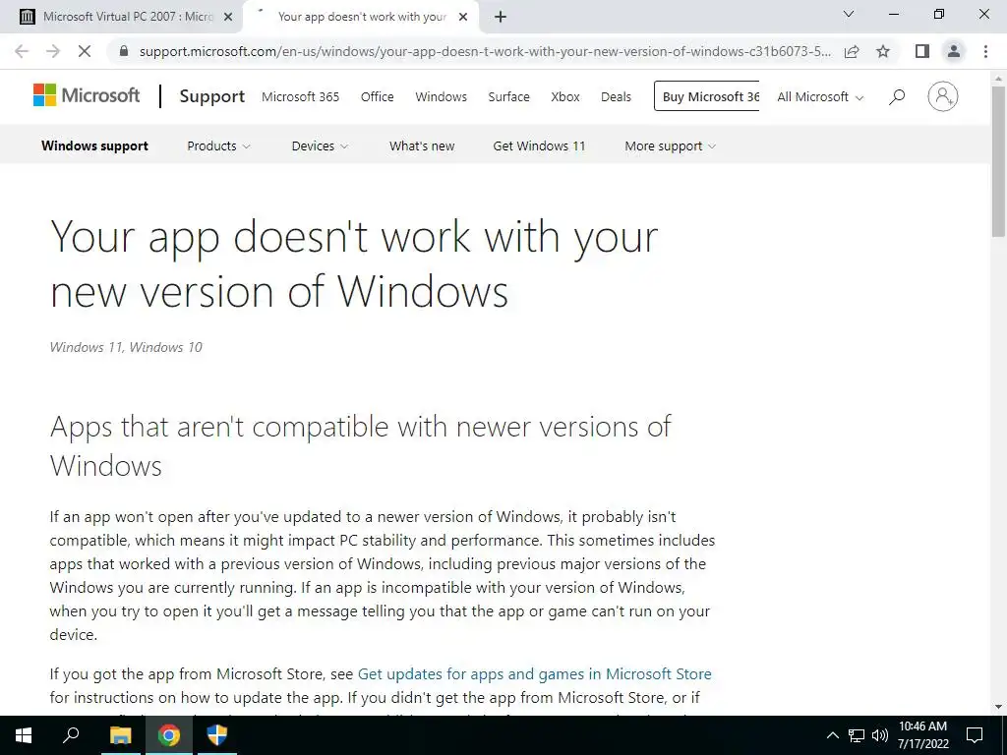The height and width of the screenshot is (755, 1007).
Task: Click the address bar URL field
Action: coord(485,51)
